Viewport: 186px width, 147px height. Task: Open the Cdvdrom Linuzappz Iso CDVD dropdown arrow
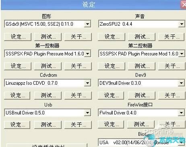[87, 83]
